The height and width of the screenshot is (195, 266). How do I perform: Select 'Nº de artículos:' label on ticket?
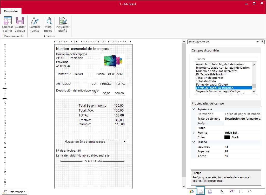click(66, 151)
